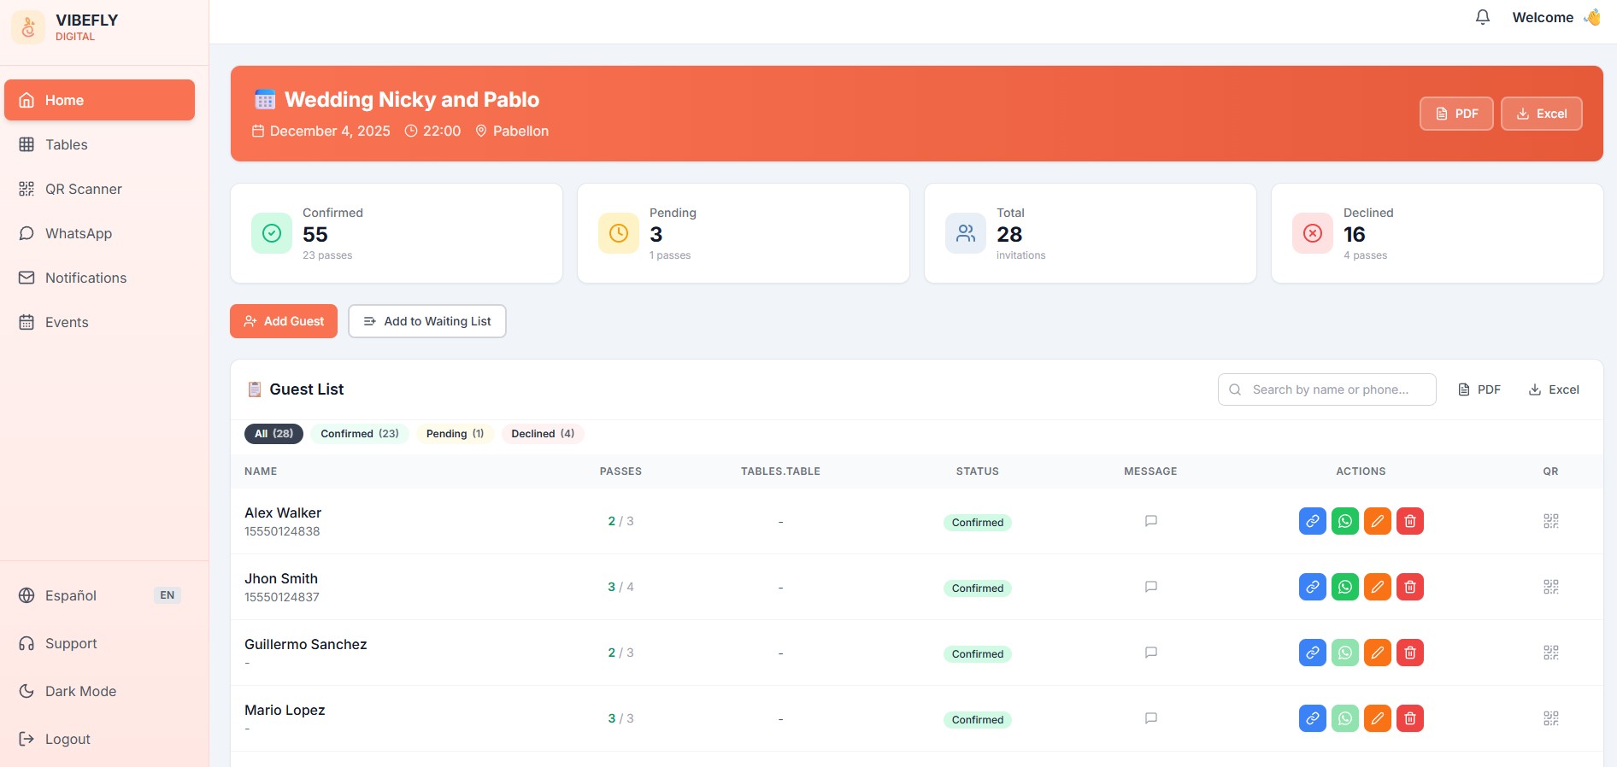Focus the search by name or phone field

pos(1327,389)
